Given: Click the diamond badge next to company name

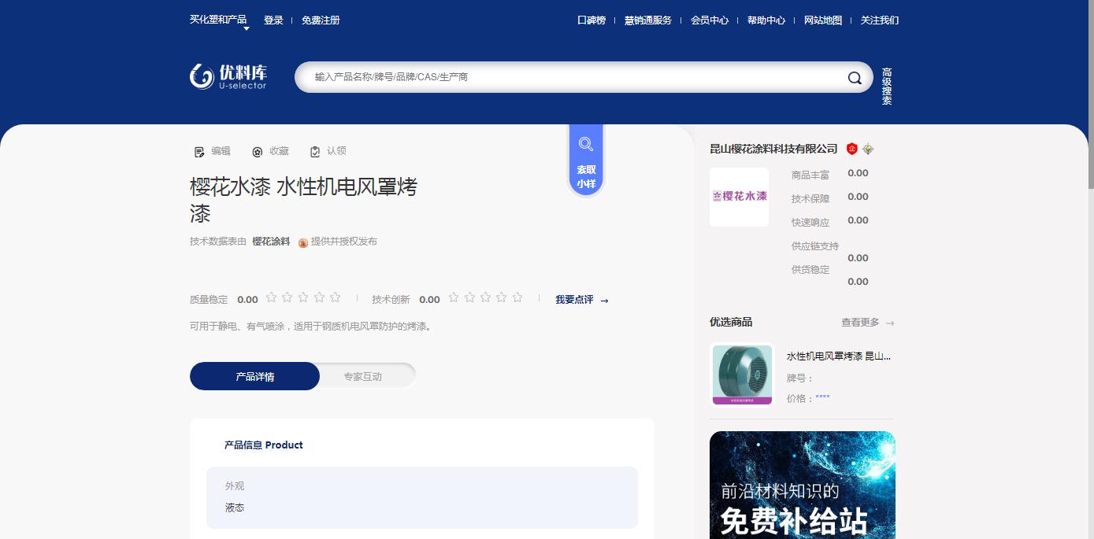Looking at the screenshot, I should tap(868, 149).
